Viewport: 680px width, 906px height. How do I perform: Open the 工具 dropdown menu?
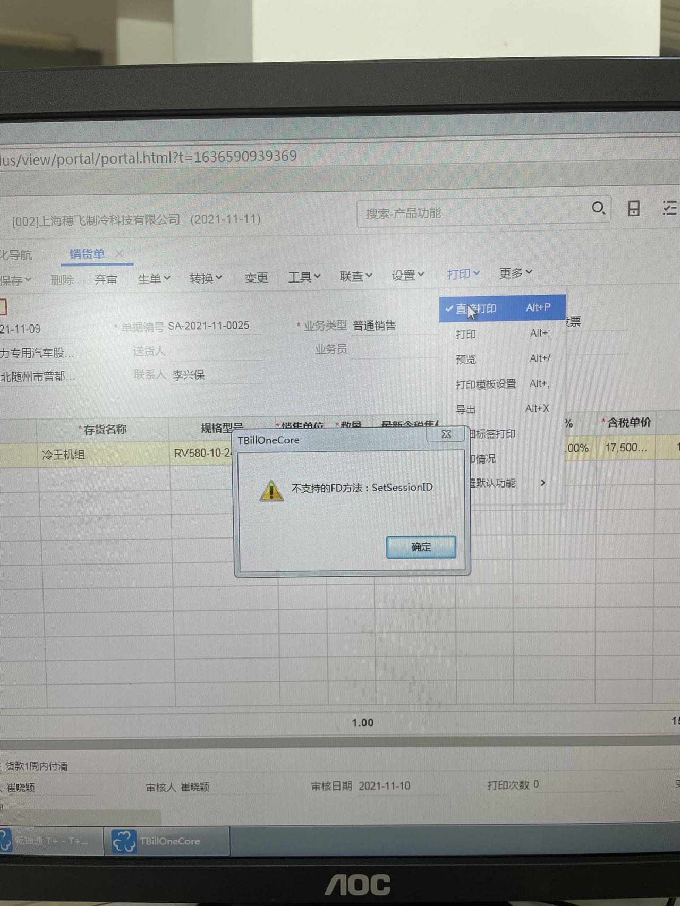pyautogui.click(x=304, y=277)
